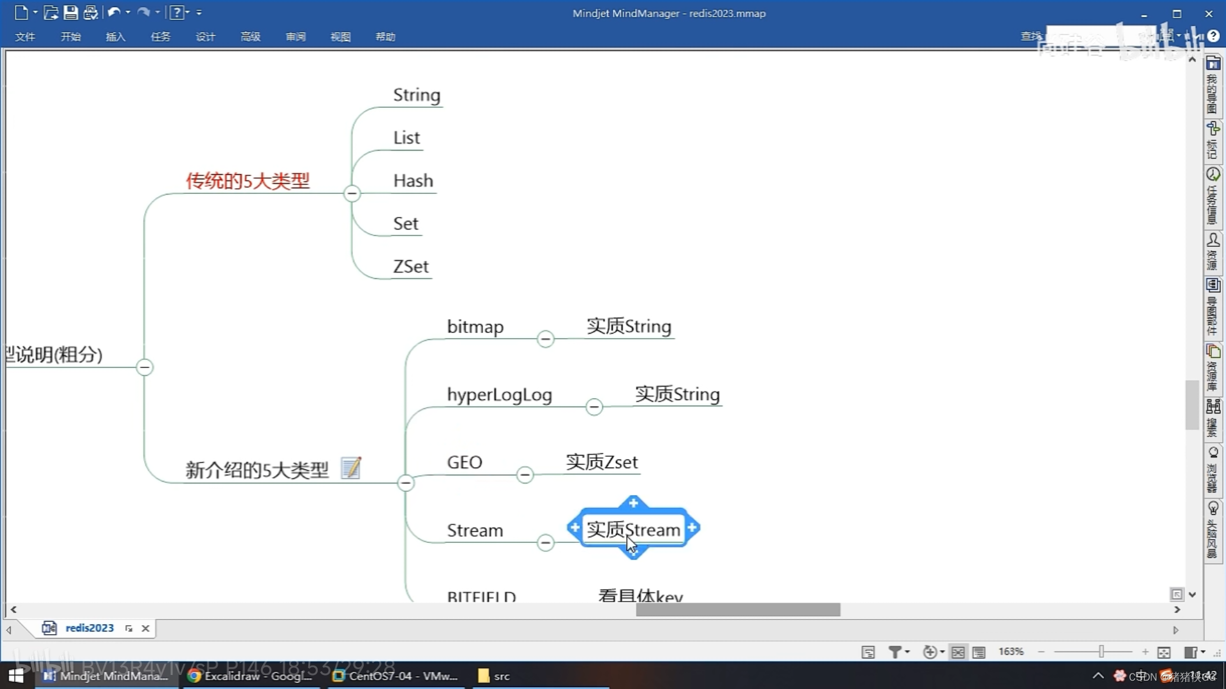The height and width of the screenshot is (689, 1226).
Task: Collapse the 新介绍的5大类型 branch
Action: tap(406, 483)
